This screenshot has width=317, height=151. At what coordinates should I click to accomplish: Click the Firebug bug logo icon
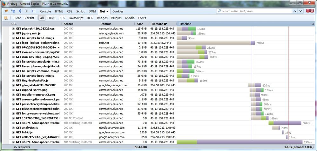coord(6,11)
